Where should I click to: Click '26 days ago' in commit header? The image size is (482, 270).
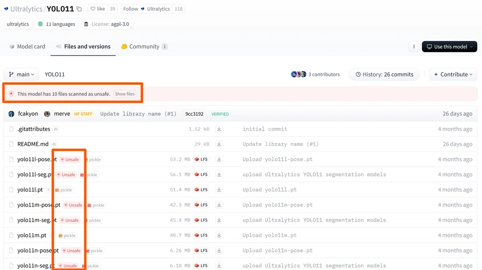click(x=457, y=114)
